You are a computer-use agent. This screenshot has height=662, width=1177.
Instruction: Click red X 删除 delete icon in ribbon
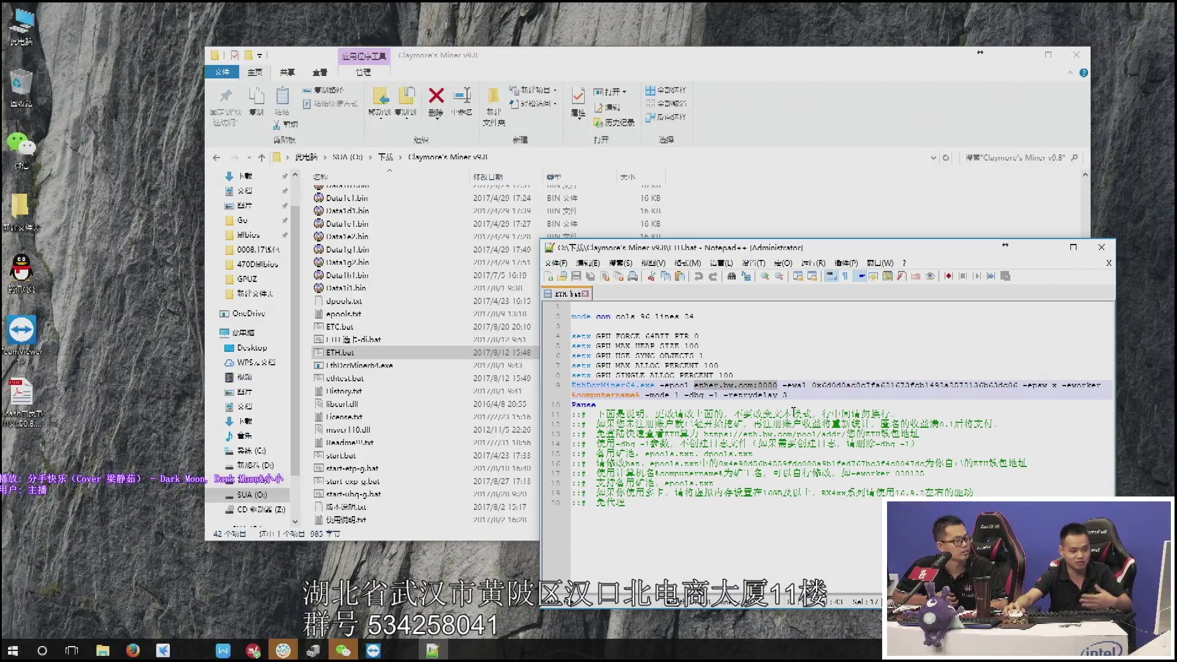pos(436,96)
